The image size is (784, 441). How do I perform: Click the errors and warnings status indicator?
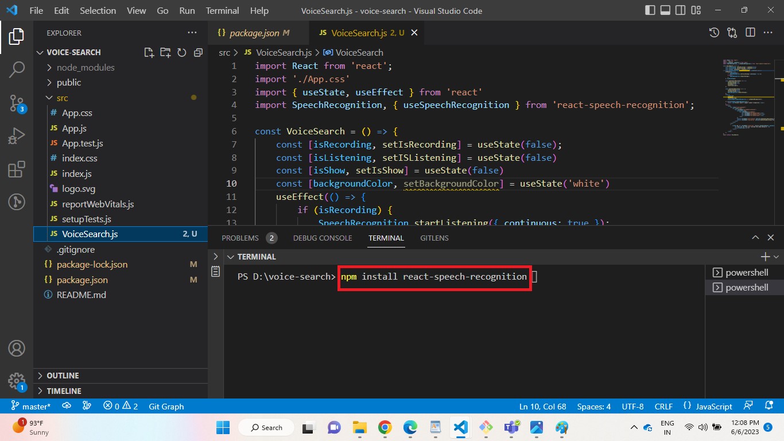(121, 406)
